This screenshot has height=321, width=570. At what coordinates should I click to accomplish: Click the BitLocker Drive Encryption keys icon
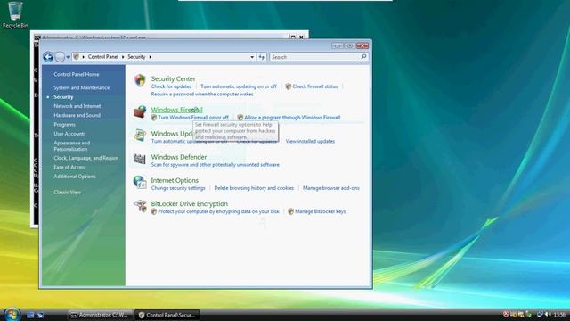(140, 206)
